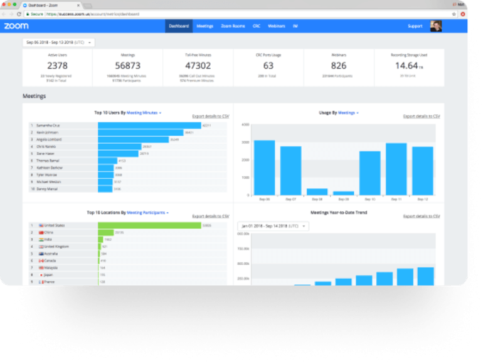Go back using browser back arrow

pos(4,14)
